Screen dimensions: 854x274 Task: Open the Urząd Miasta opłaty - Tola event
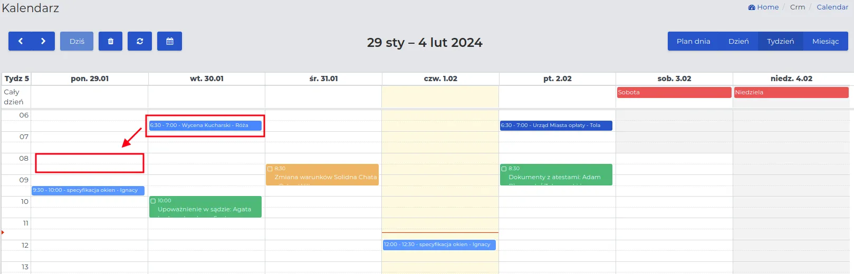coord(556,125)
